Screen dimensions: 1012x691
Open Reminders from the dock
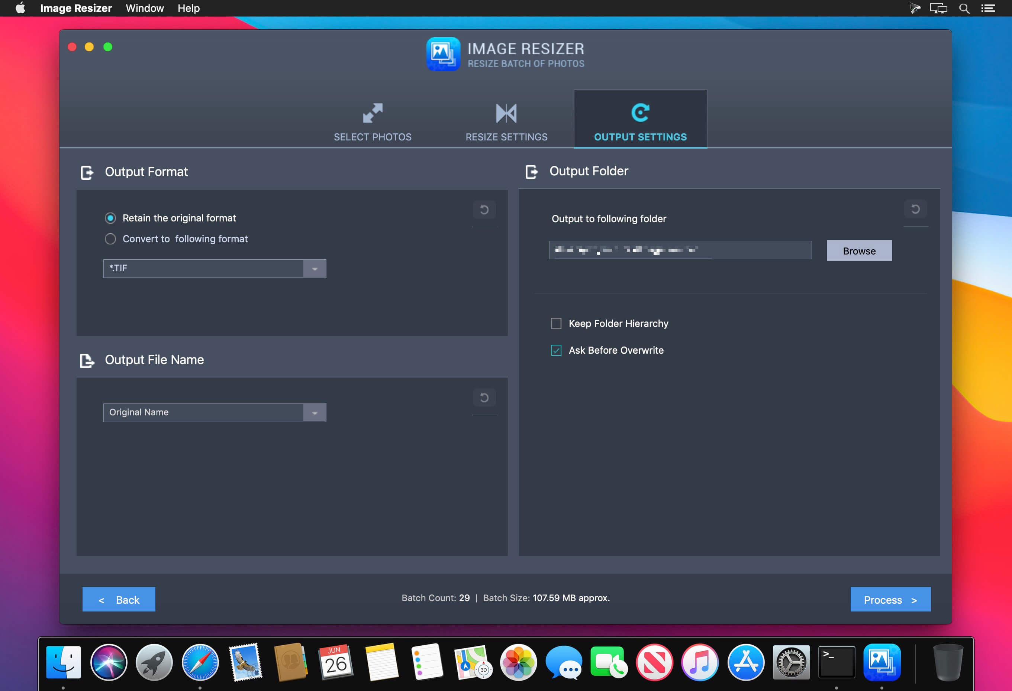(x=427, y=662)
